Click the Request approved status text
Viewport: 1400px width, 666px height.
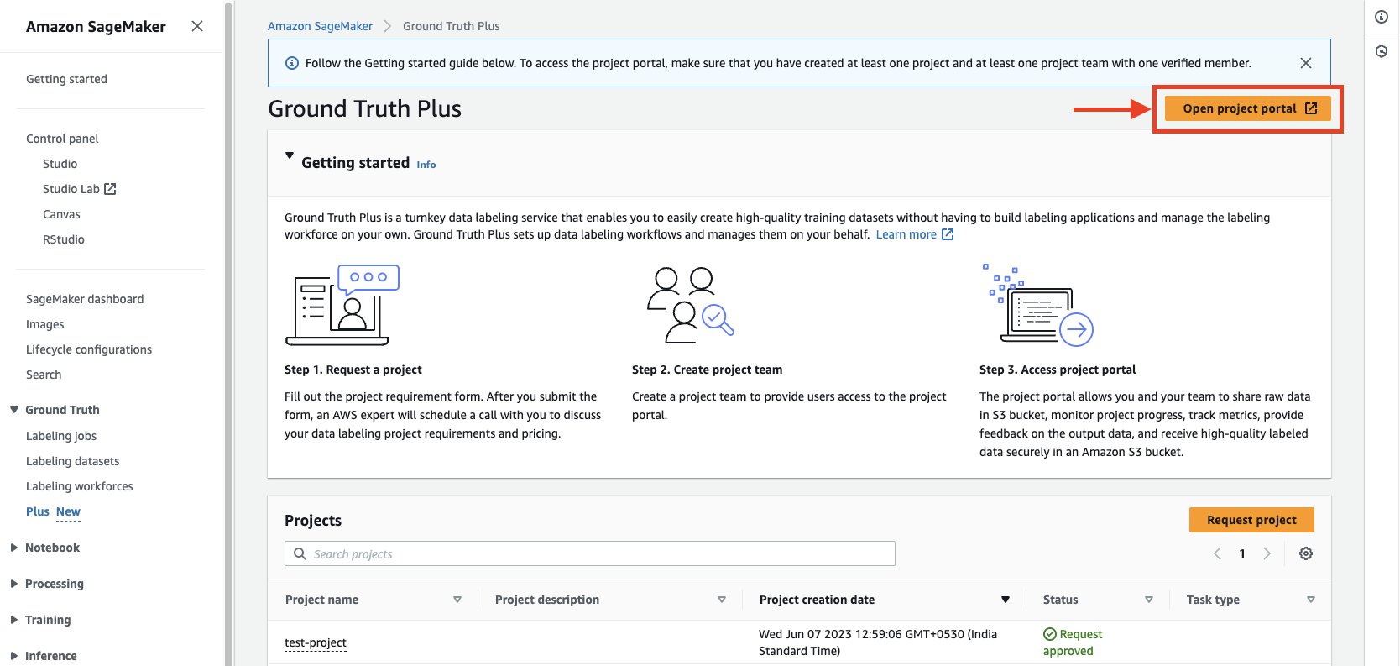[1073, 642]
